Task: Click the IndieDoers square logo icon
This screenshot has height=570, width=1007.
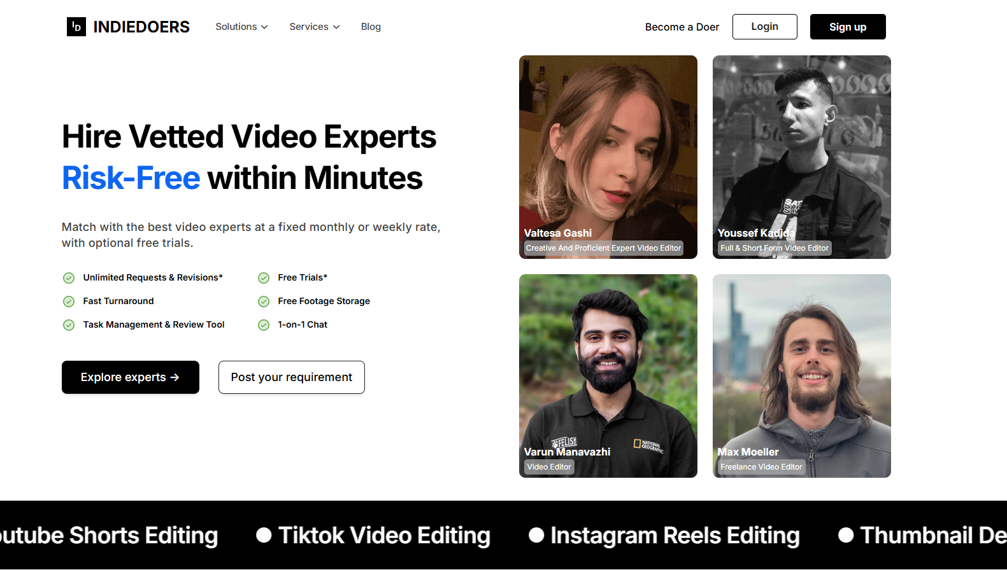Action: coord(76,27)
